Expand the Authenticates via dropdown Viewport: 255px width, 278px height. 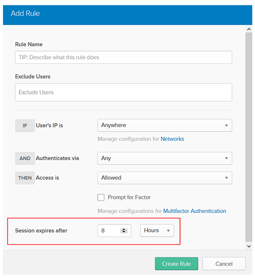pos(164,158)
